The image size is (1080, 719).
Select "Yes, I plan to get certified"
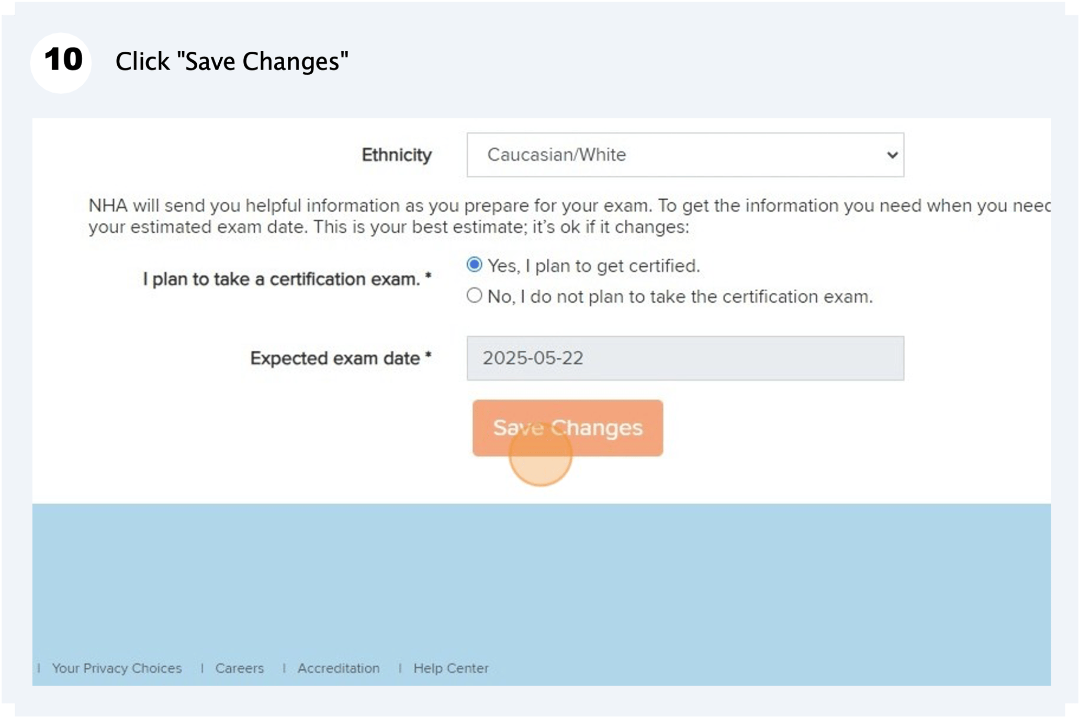[x=474, y=265]
